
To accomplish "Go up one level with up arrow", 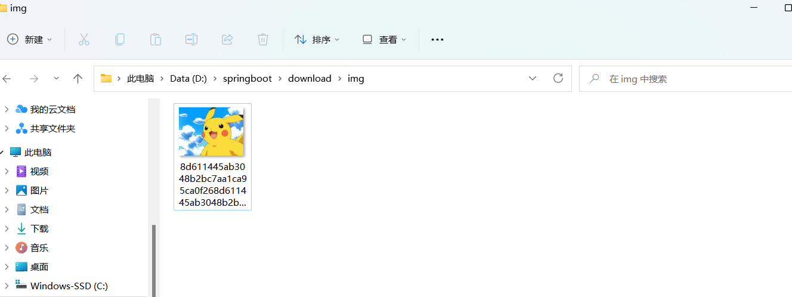I will coord(78,78).
